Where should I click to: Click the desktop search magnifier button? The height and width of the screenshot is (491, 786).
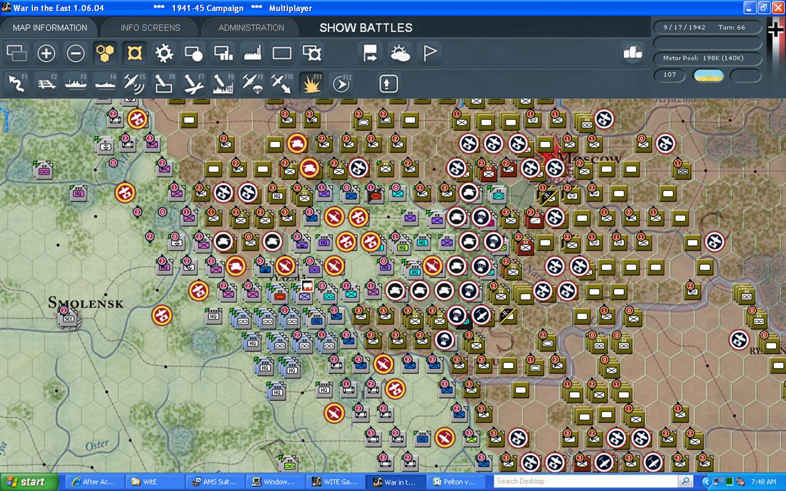pos(686,481)
